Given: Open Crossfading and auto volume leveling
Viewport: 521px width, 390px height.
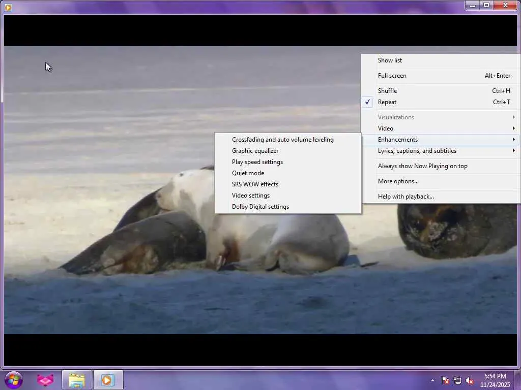Looking at the screenshot, I should [282, 140].
